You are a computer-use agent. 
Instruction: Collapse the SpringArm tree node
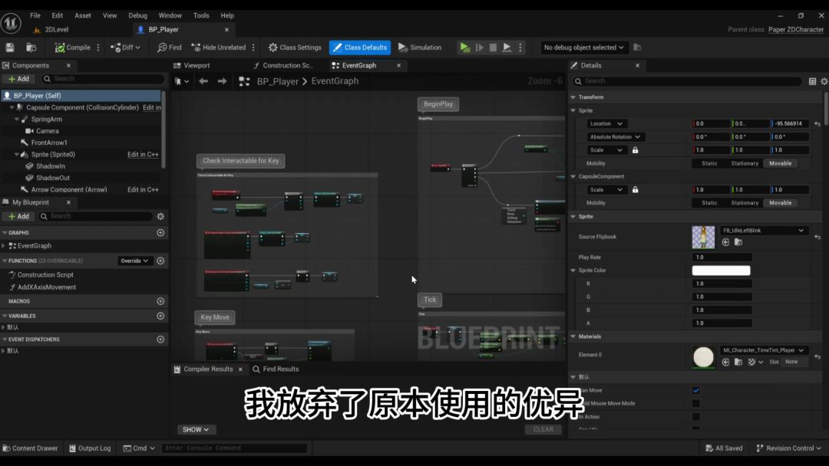point(17,120)
